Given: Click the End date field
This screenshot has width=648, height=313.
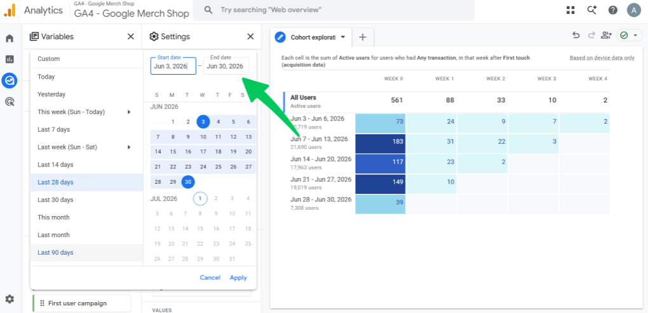Looking at the screenshot, I should point(226,65).
